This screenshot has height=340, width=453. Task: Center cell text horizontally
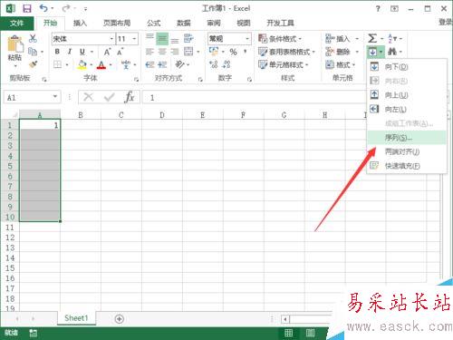[x=162, y=52]
